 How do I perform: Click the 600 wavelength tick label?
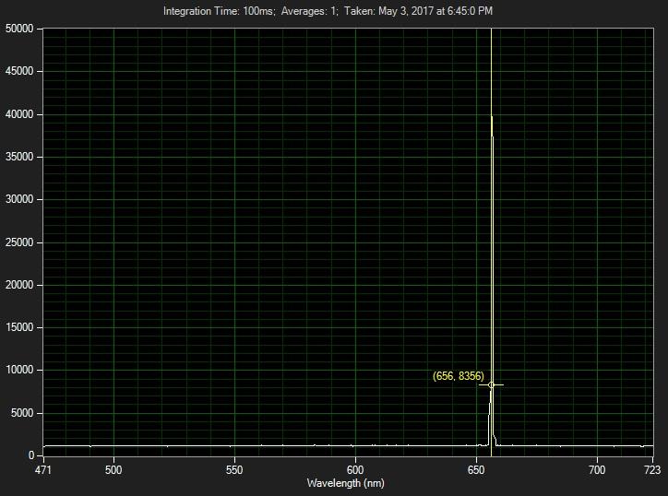[355, 470]
